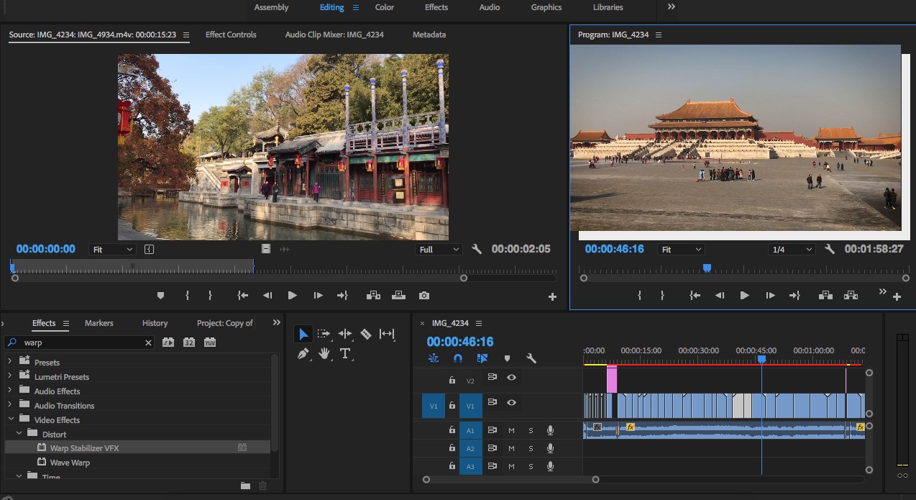Screen dimensions: 916x500
Task: Click the effects search field containing warp
Action: click(x=79, y=342)
